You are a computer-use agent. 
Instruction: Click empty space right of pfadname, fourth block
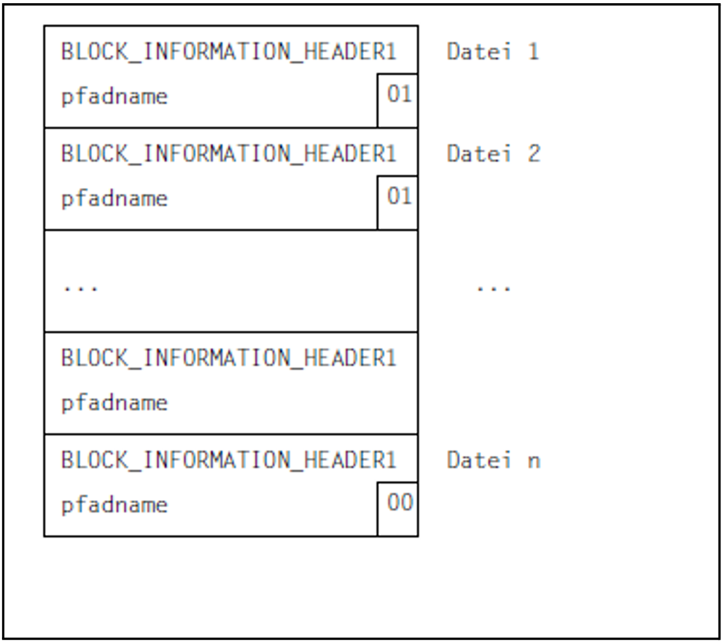289,403
